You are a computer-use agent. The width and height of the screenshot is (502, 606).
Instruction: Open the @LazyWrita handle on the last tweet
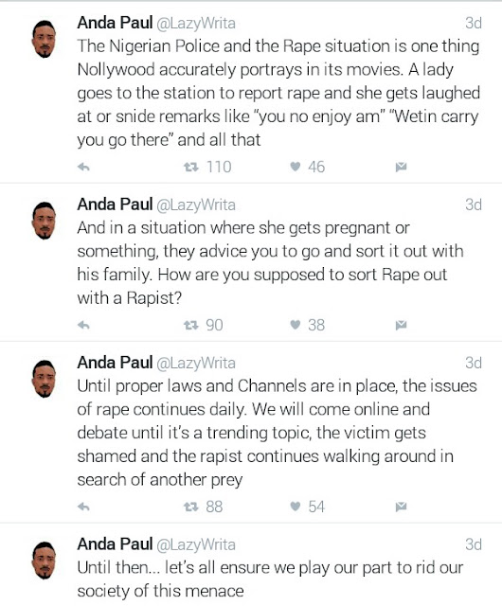point(196,544)
